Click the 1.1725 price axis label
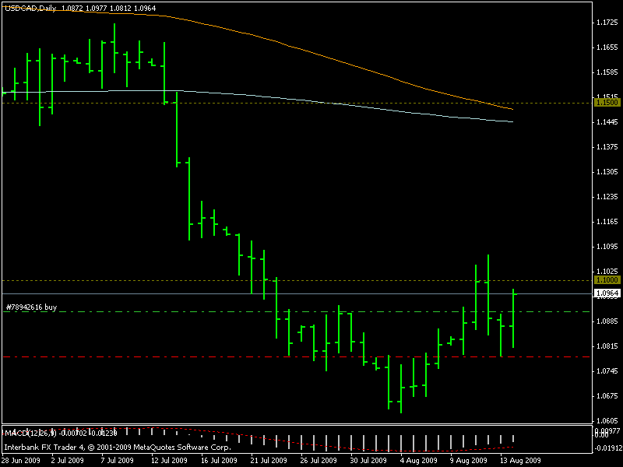The width and height of the screenshot is (623, 467). (x=607, y=23)
